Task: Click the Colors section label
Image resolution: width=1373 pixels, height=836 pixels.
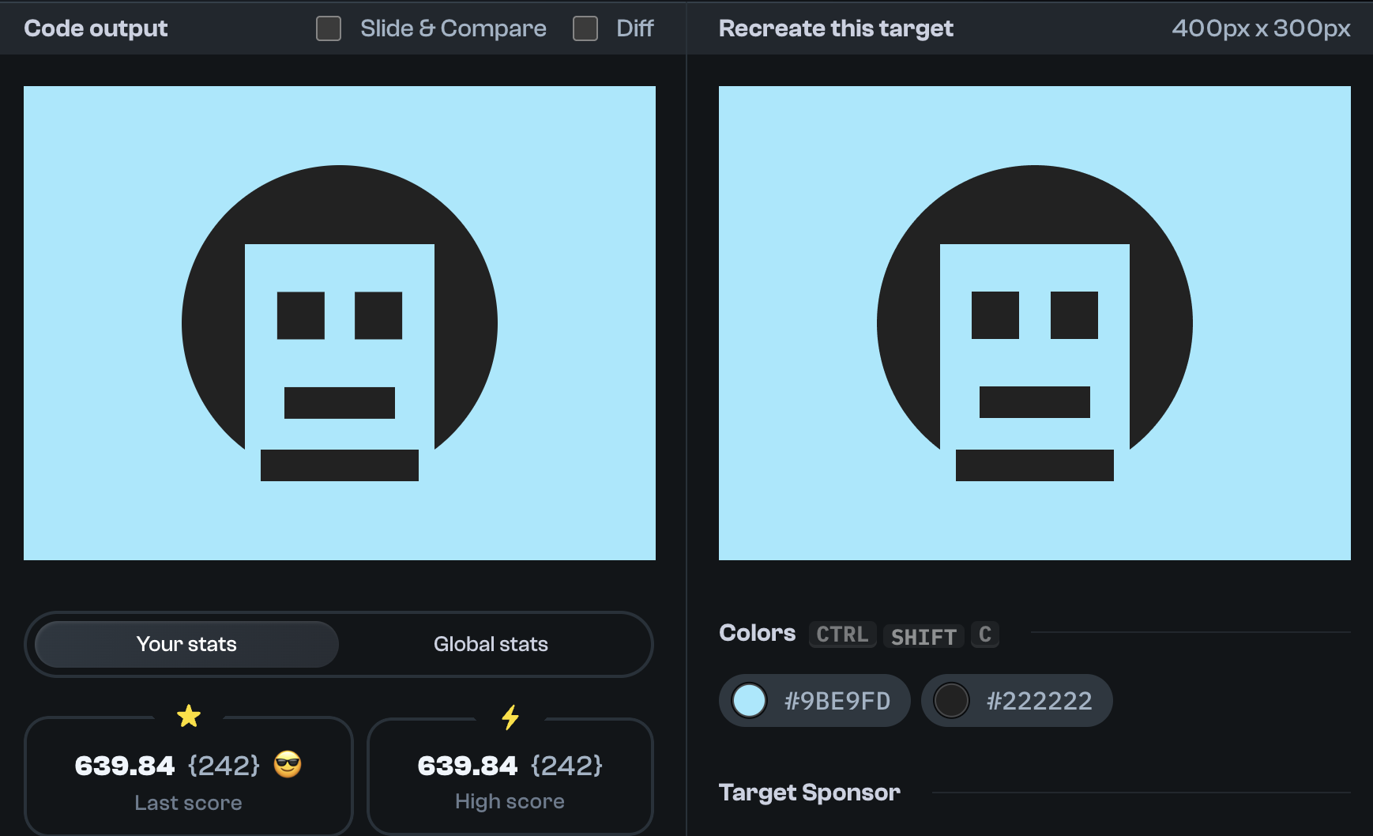Action: point(757,633)
